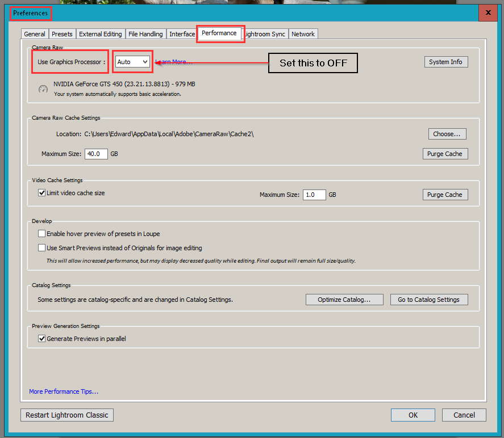Viewport: 504px width, 438px height.
Task: Disable Generate Previews in parallel
Action: (42, 338)
